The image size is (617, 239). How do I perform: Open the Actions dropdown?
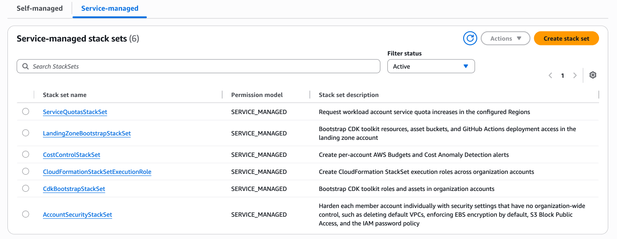point(506,38)
